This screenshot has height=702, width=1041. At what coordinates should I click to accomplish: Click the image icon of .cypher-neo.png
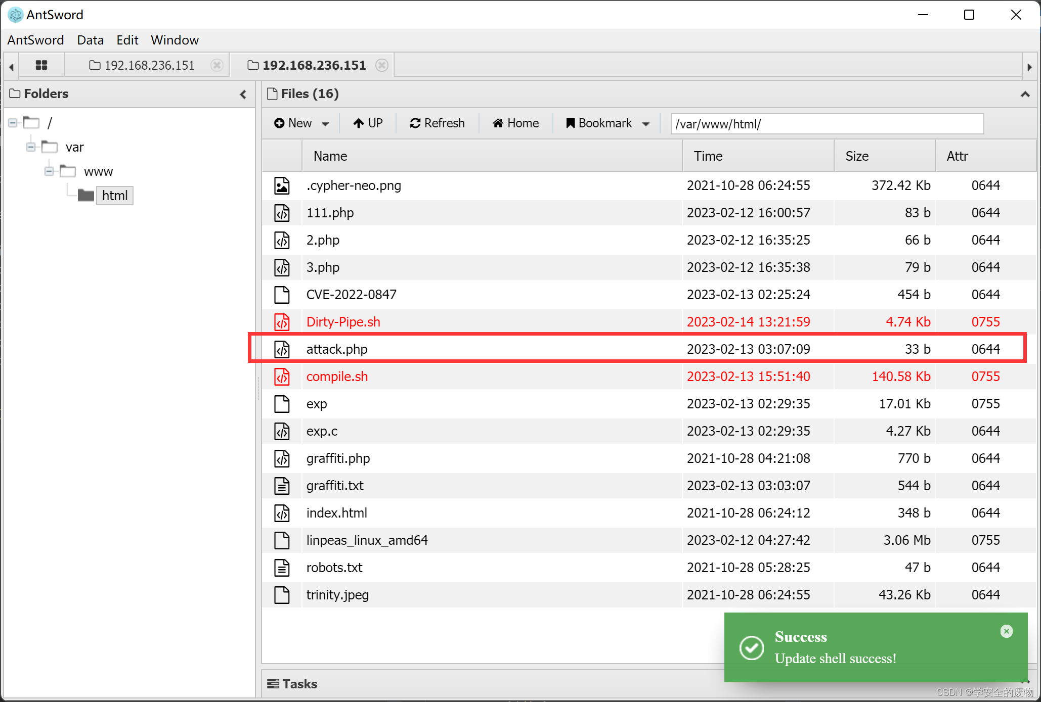(282, 185)
